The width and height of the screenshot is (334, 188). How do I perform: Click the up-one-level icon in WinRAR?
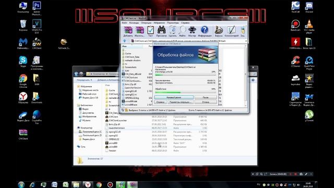click(125, 41)
